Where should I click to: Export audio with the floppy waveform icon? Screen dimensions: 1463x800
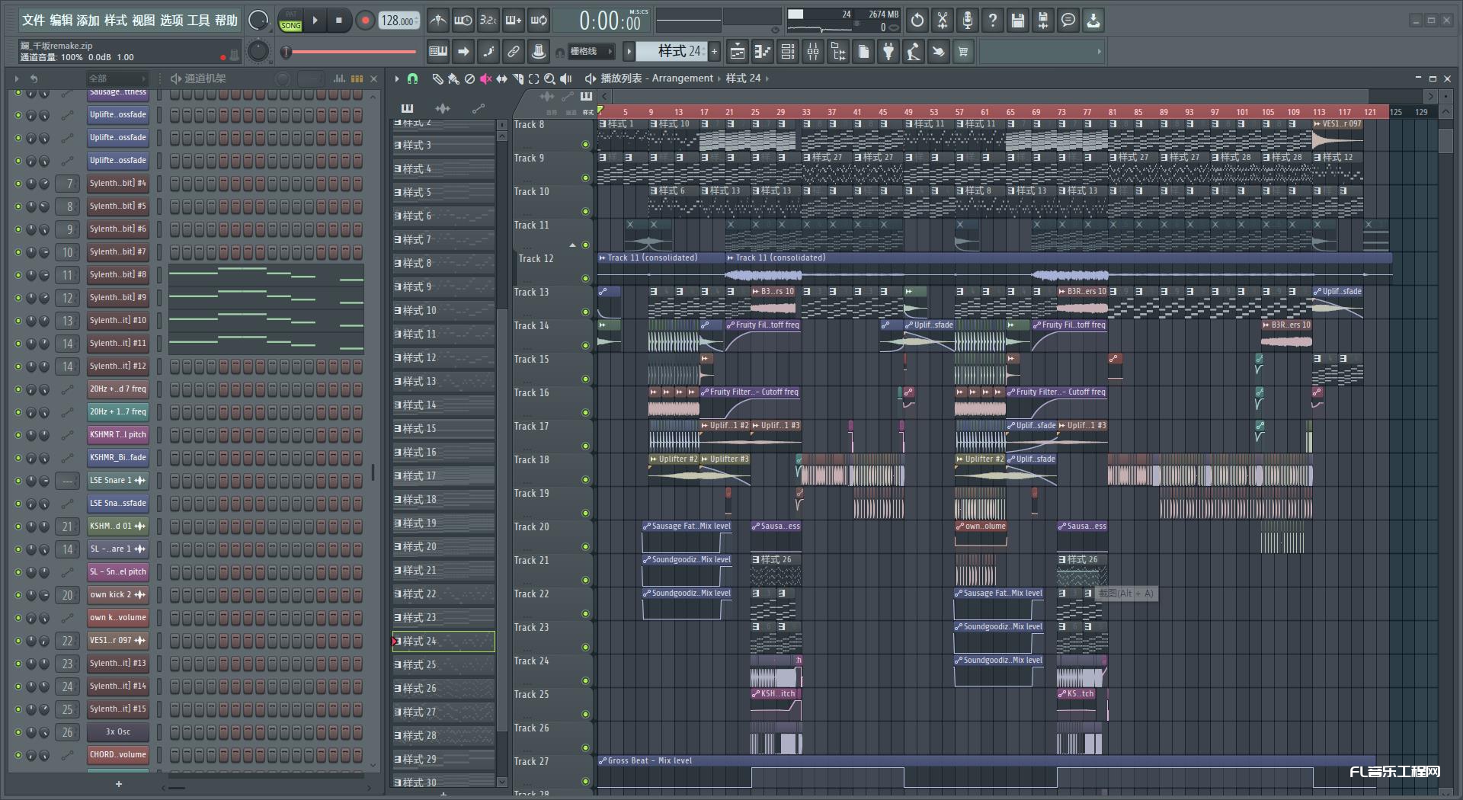[x=1043, y=21]
